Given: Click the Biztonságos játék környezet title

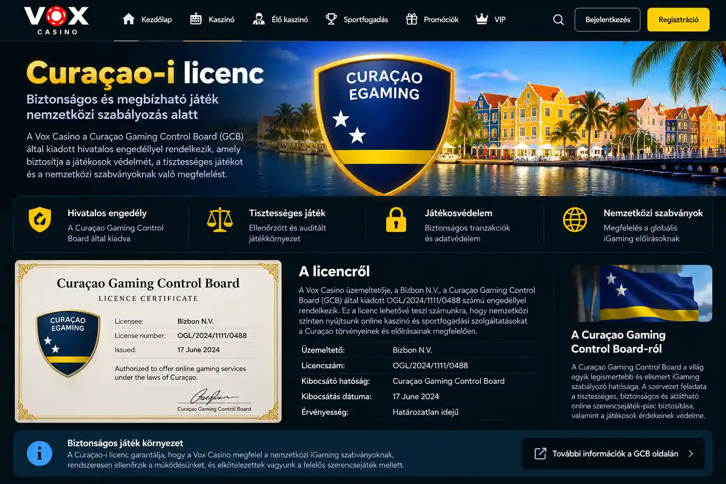Looking at the screenshot, I should (x=125, y=443).
